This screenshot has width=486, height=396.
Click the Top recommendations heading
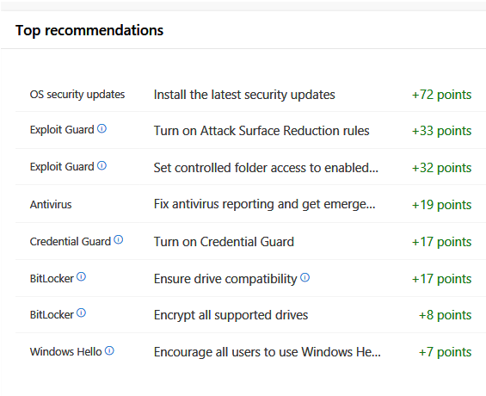tap(89, 30)
